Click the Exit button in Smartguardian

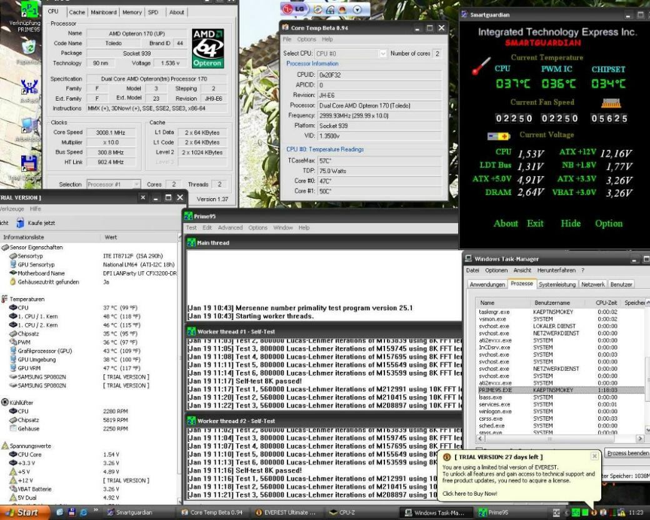[535, 224]
